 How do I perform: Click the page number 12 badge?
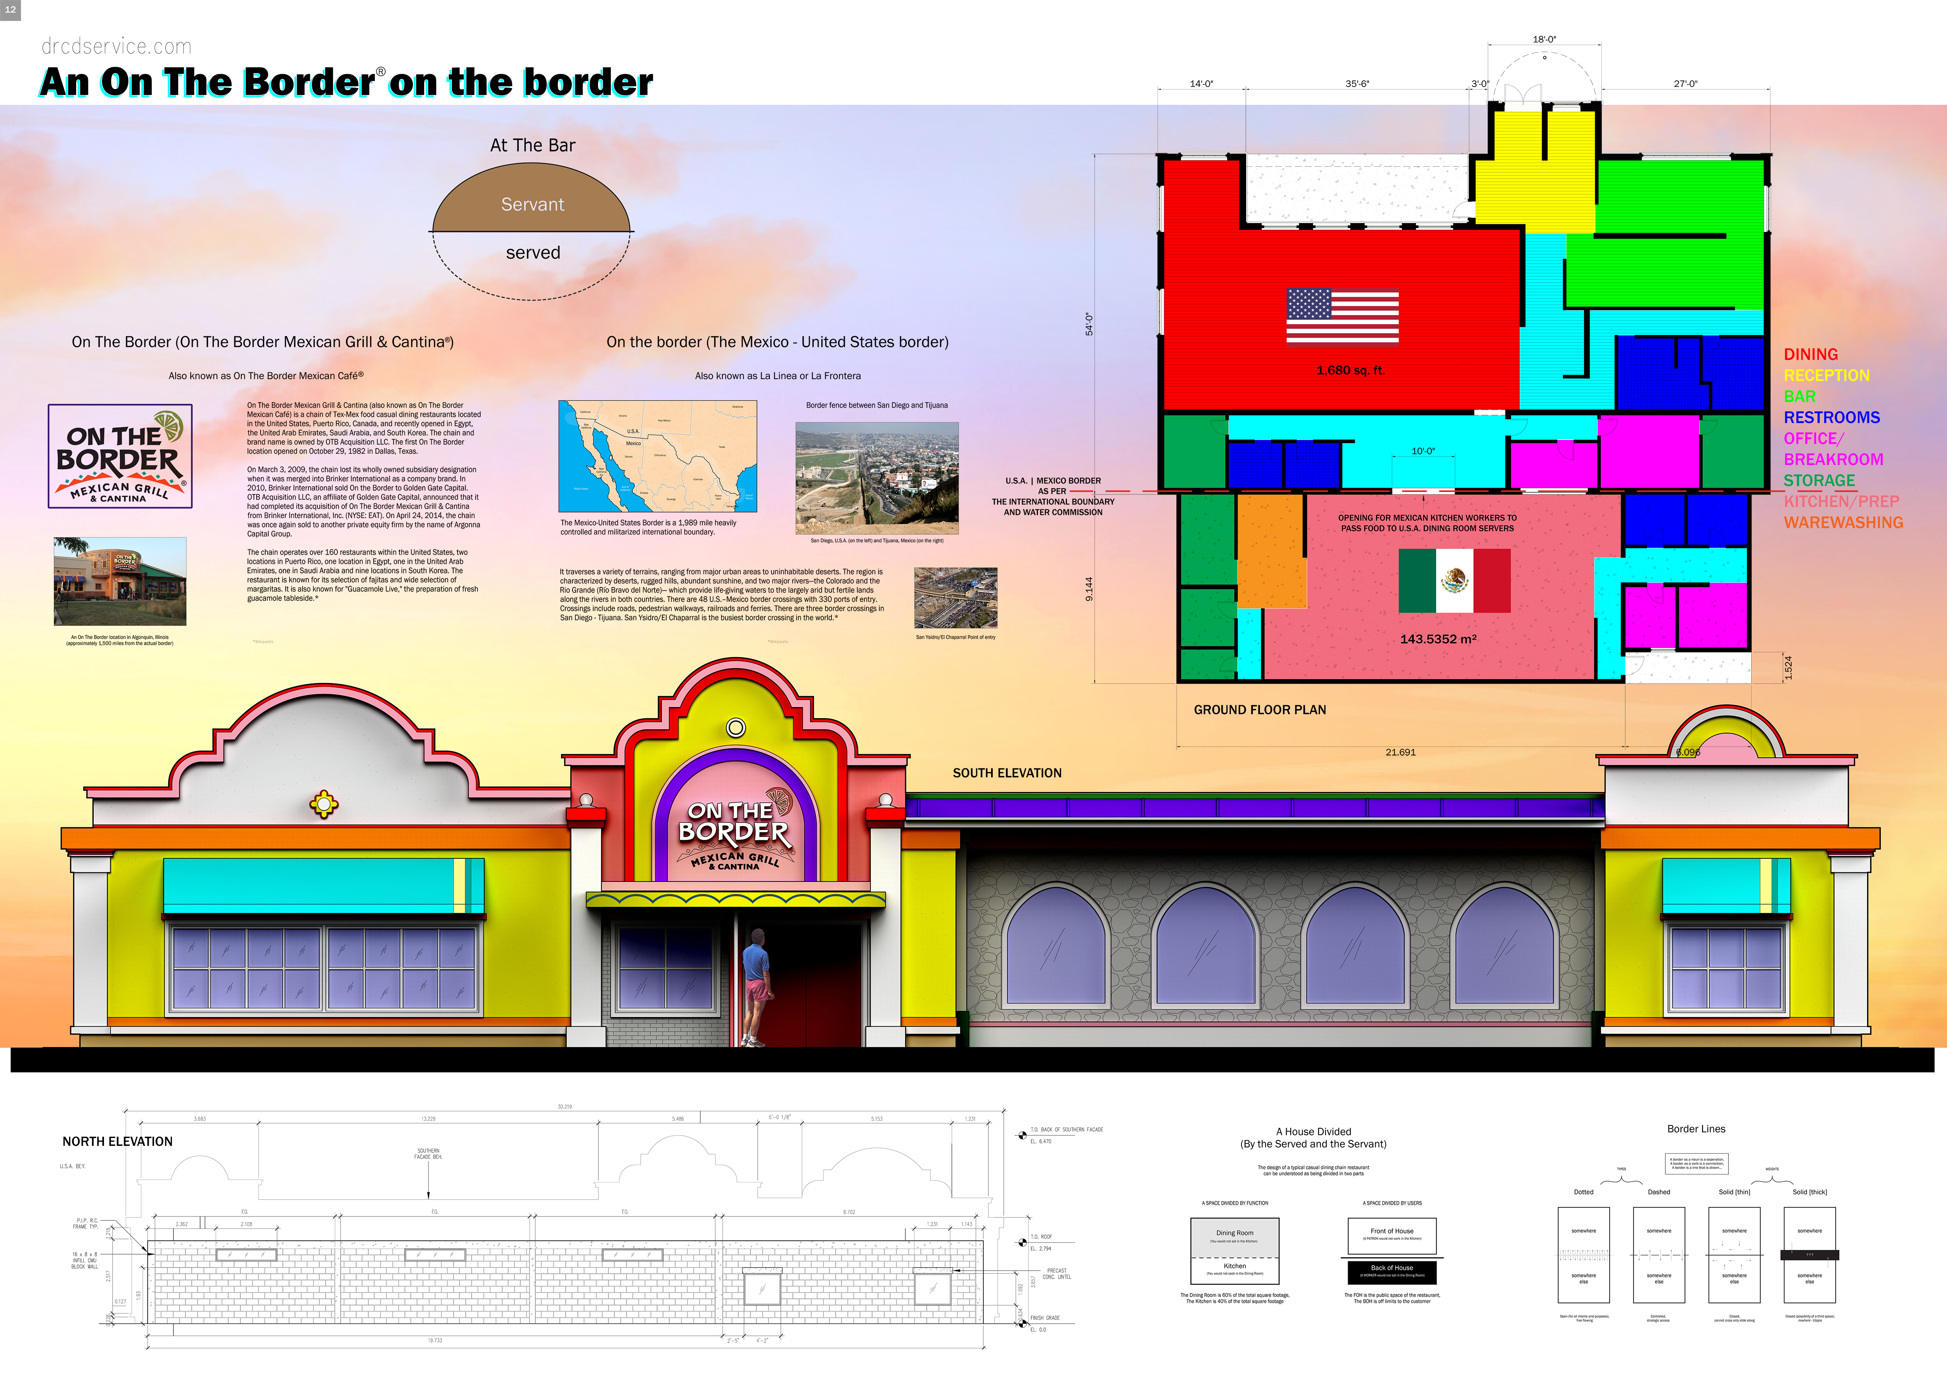tap(10, 9)
